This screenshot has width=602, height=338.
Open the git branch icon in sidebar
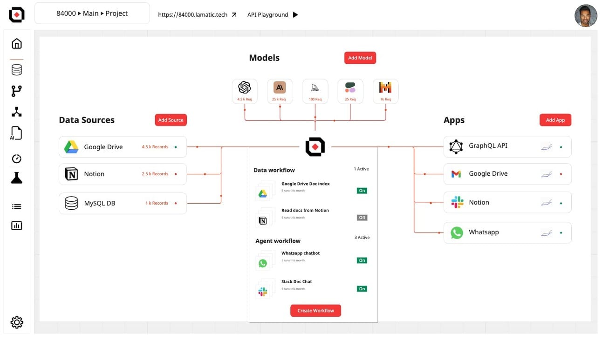coord(17,91)
